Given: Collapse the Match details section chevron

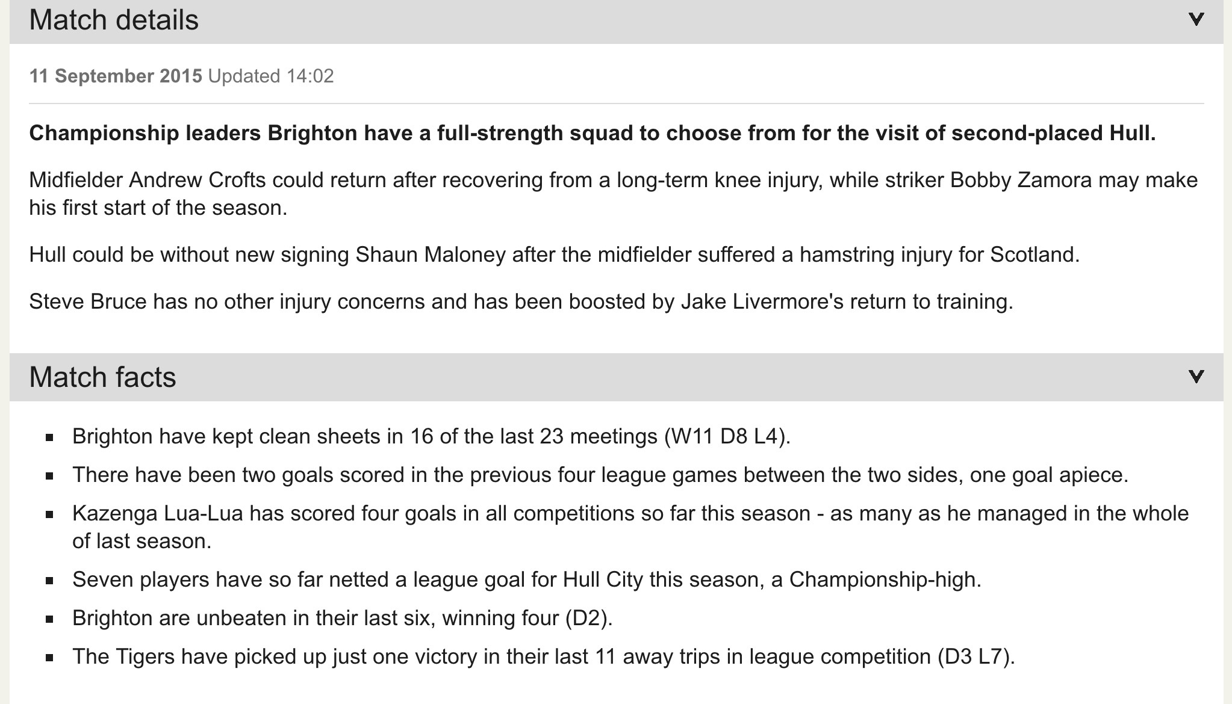Looking at the screenshot, I should (1196, 19).
